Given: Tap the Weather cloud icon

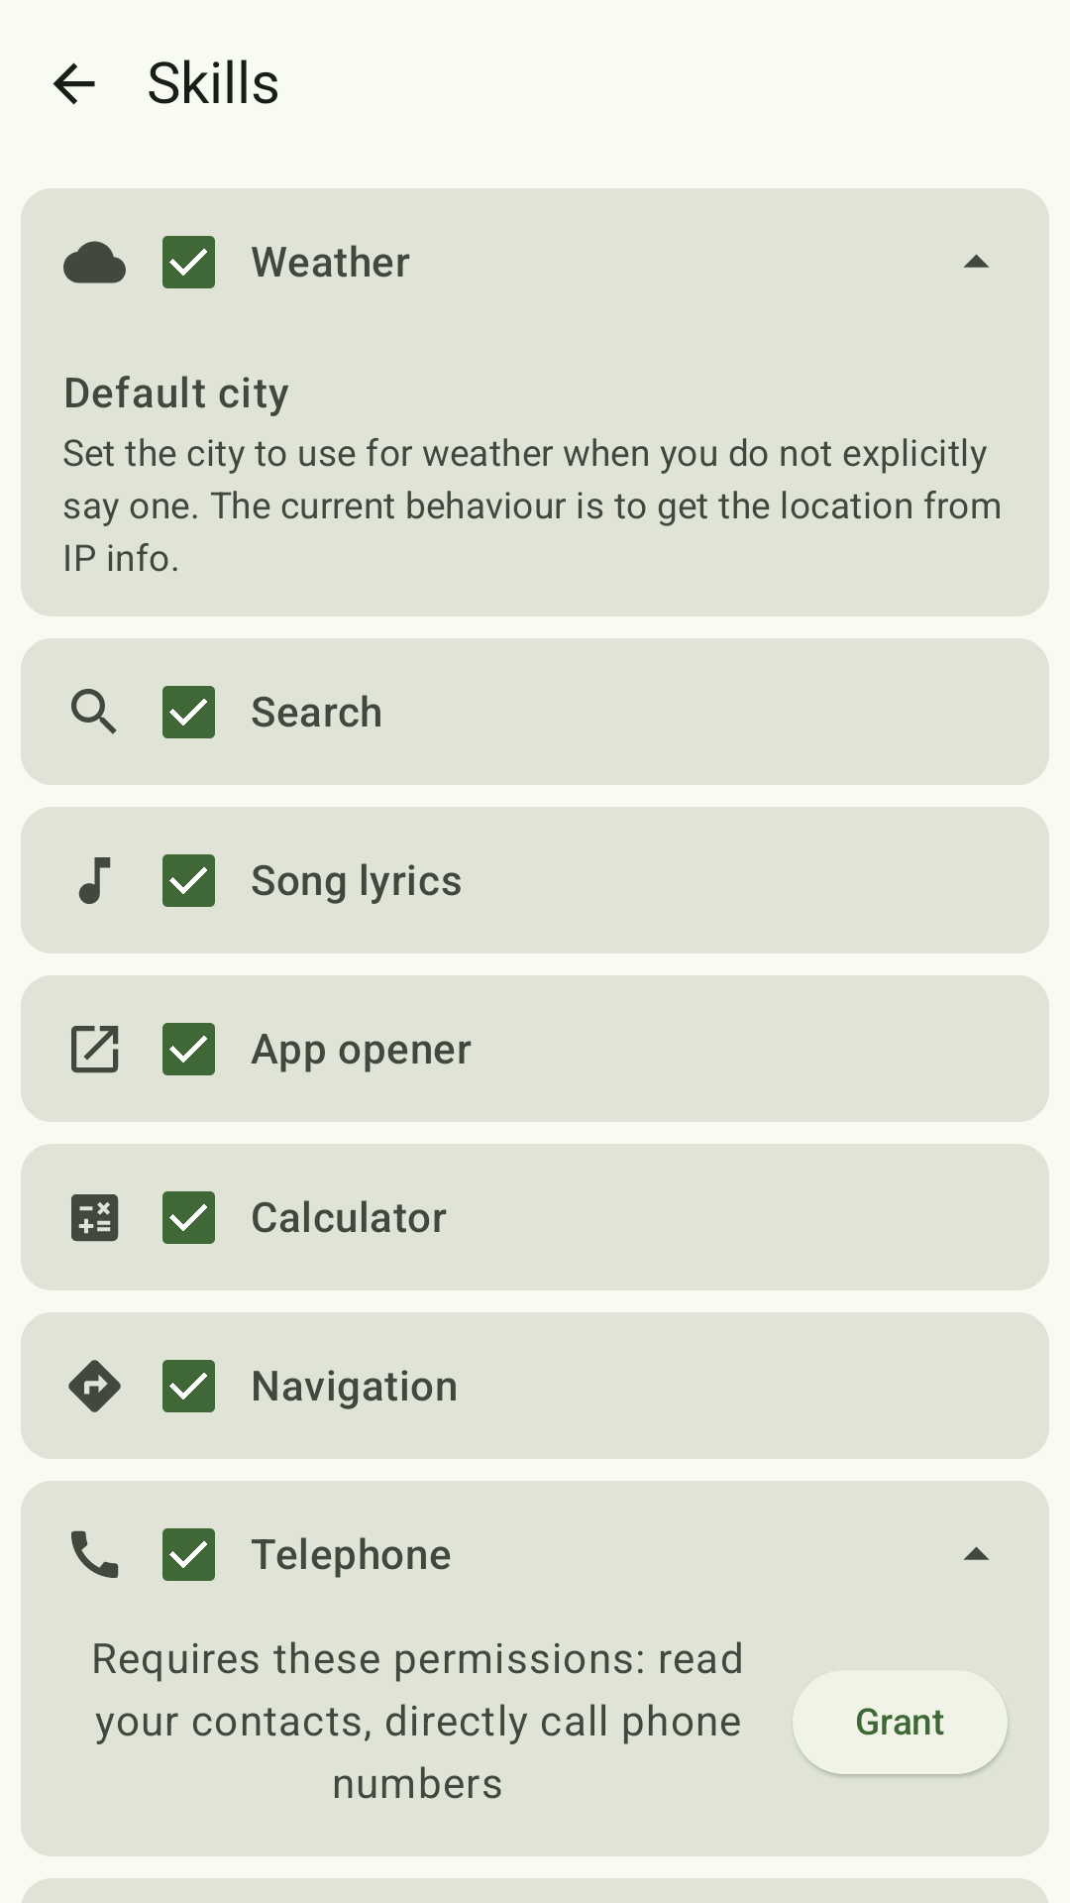Looking at the screenshot, I should click(94, 263).
